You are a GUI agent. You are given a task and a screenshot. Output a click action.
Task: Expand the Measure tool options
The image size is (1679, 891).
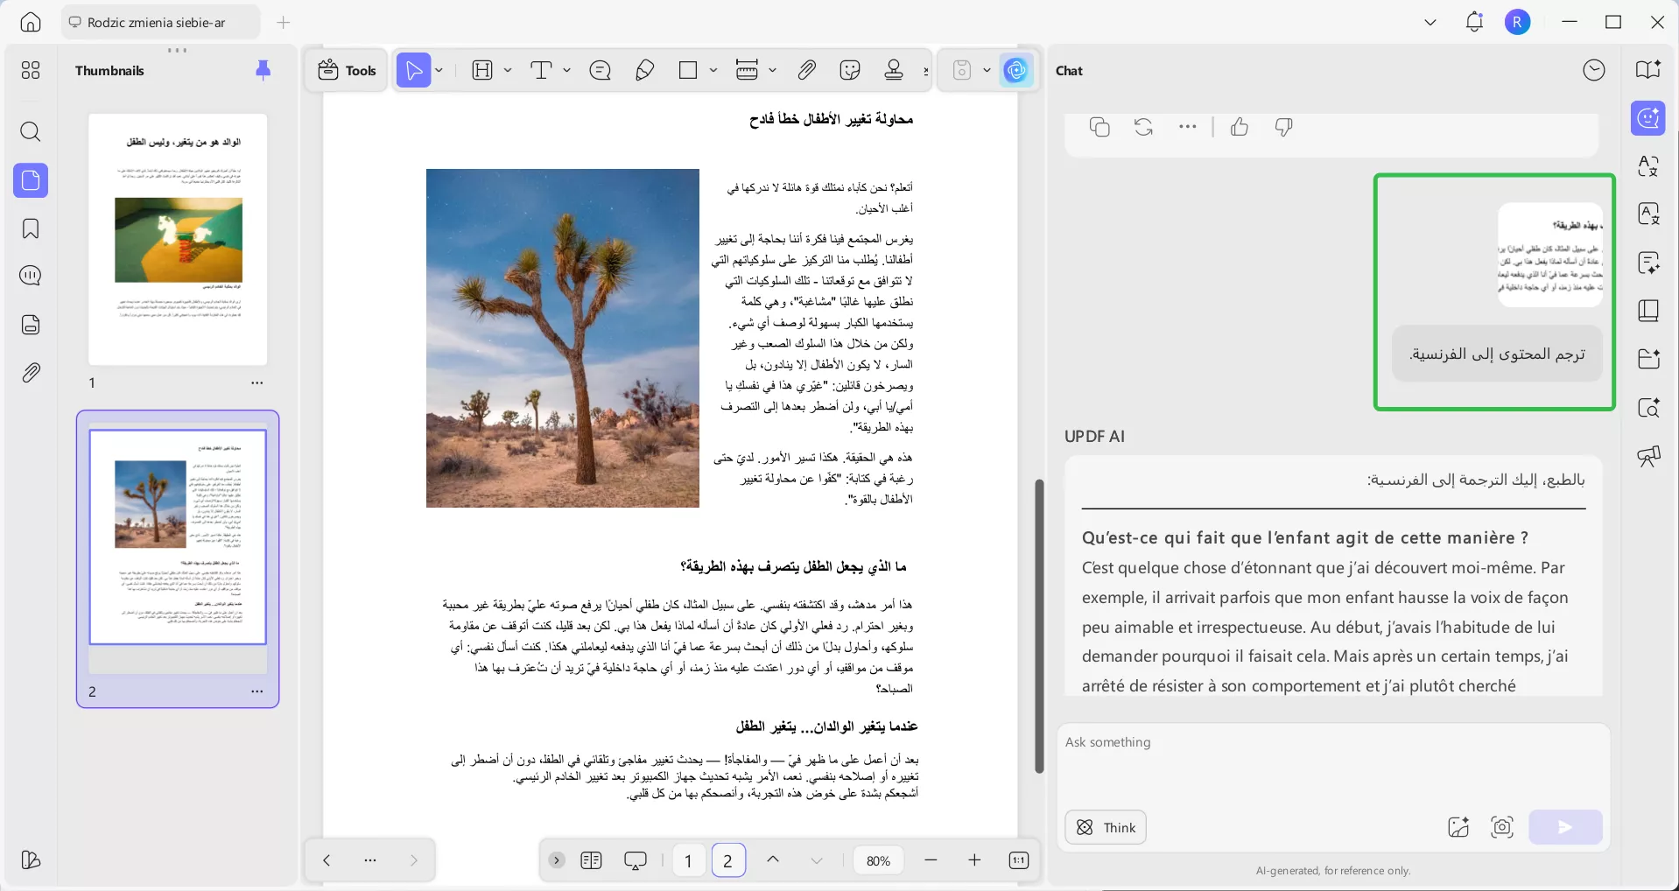773,70
